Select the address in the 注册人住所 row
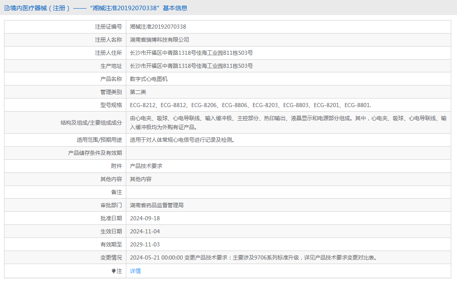 (191, 53)
